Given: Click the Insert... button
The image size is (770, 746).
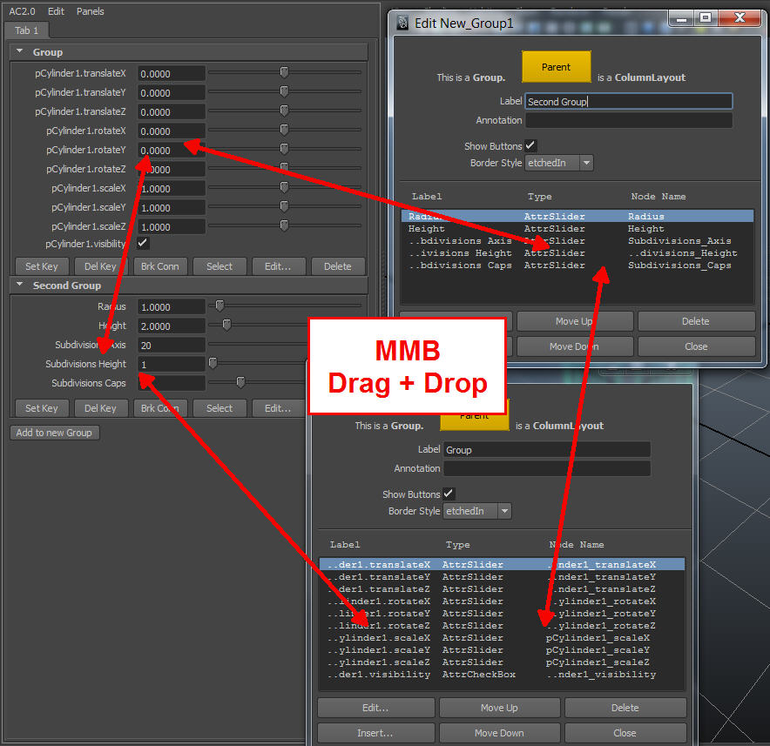Looking at the screenshot, I should point(375,732).
